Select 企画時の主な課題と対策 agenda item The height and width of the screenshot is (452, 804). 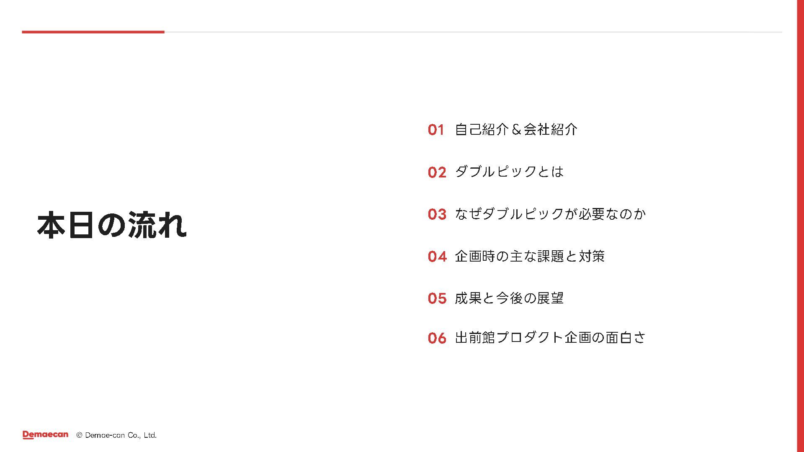click(530, 256)
